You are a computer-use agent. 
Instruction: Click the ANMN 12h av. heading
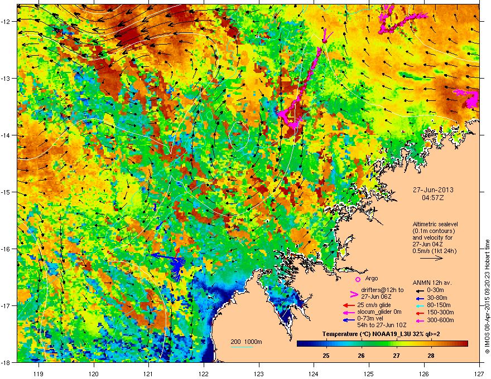point(432,283)
